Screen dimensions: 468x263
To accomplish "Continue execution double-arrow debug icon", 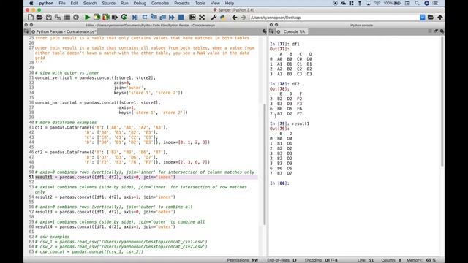I will click(172, 18).
